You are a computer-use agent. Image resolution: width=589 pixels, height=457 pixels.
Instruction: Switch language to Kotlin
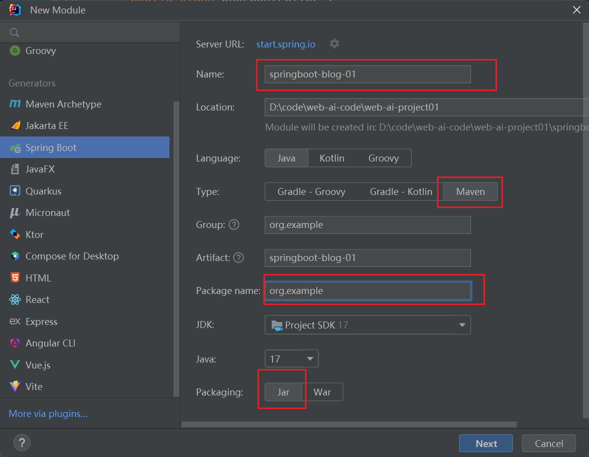click(331, 158)
